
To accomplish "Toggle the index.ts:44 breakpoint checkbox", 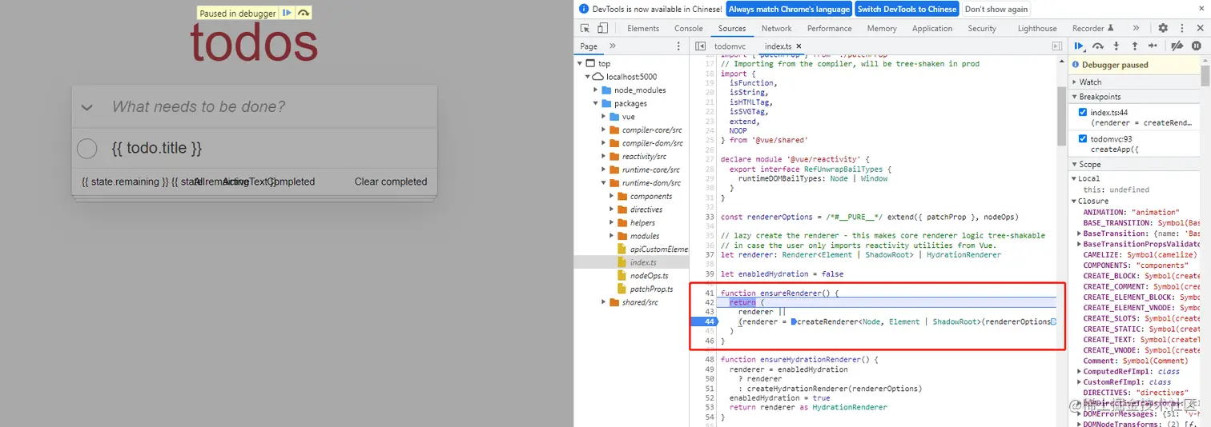I will coord(1083,112).
